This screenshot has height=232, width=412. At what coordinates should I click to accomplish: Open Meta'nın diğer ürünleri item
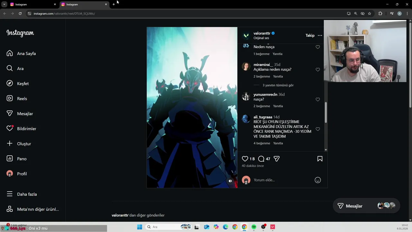pyautogui.click(x=33, y=209)
